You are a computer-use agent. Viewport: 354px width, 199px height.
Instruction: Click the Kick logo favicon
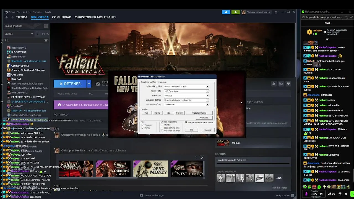coord(303,12)
